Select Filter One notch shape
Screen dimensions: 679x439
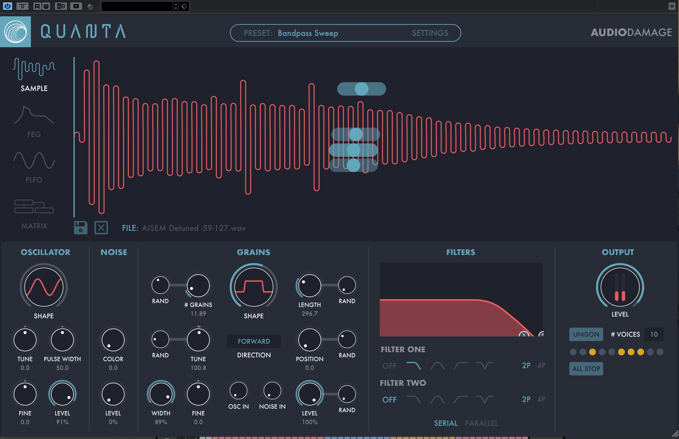[484, 366]
